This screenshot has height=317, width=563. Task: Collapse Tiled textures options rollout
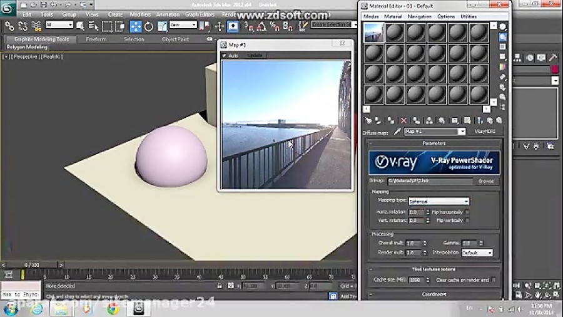coord(434,269)
